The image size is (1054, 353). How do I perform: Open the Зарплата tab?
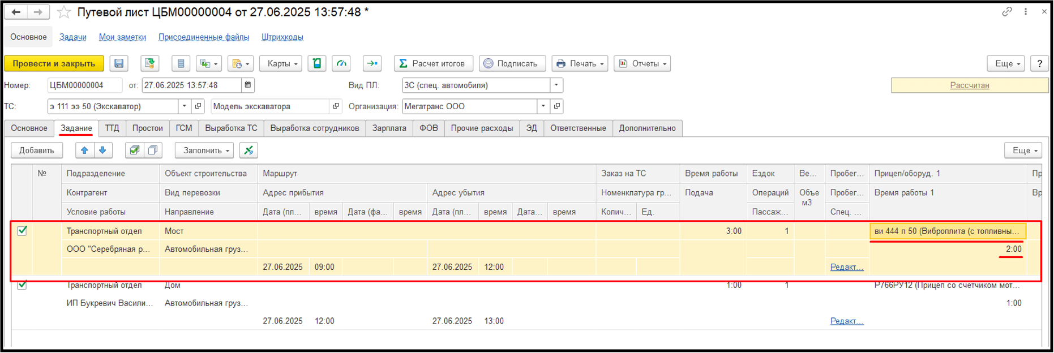[x=389, y=128]
